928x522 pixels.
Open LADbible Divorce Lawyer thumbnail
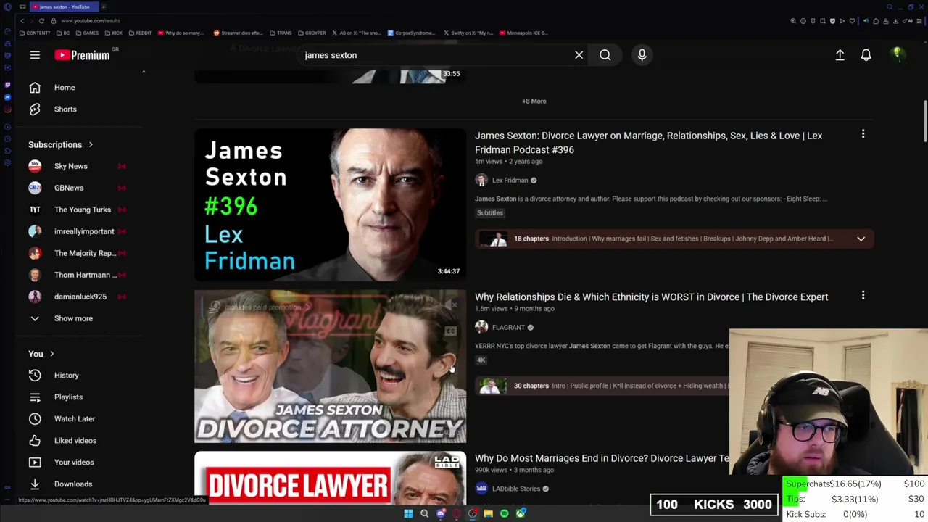click(x=330, y=478)
